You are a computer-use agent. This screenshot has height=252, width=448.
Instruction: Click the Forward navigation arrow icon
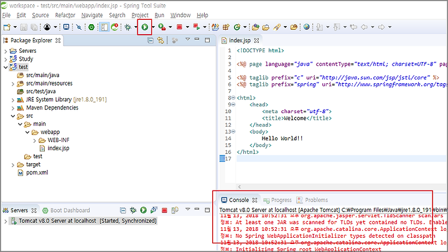(381, 27)
